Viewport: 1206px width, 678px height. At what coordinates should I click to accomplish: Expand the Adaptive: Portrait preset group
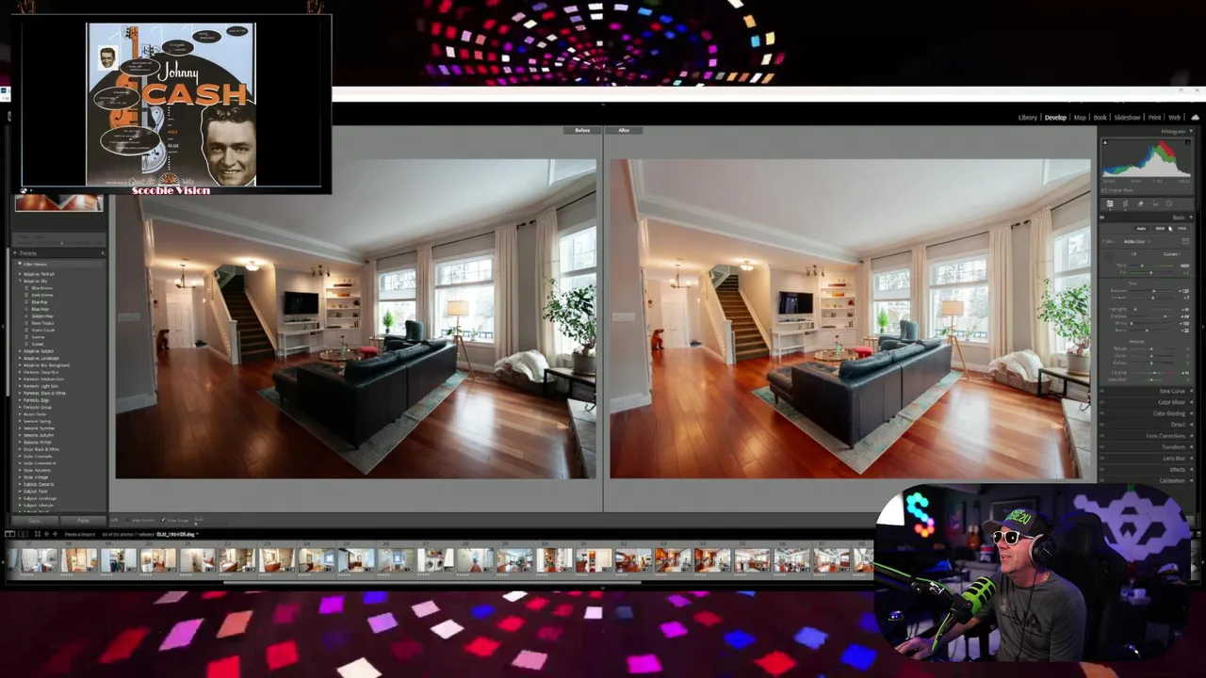tap(20, 274)
